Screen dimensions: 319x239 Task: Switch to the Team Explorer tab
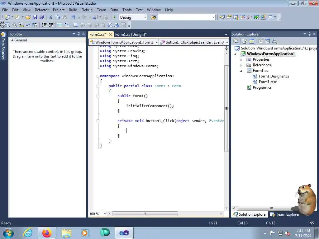[x=284, y=214]
